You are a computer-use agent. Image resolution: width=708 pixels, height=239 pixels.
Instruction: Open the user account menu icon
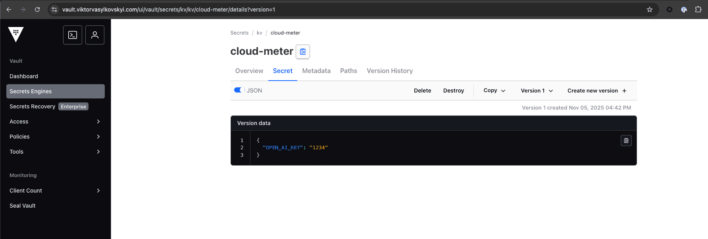[x=95, y=35]
